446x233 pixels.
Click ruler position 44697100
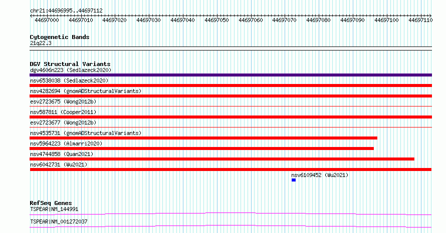click(x=387, y=20)
